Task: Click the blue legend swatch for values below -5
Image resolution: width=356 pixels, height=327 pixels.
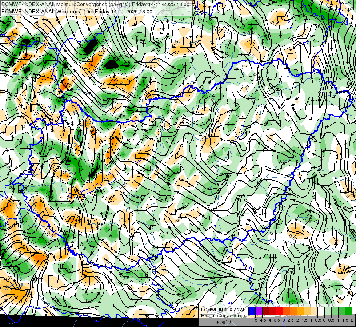Action: click(252, 311)
